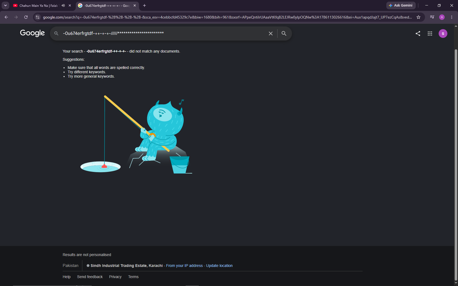Viewport: 458px width, 286px height.
Task: Click inside the Google search box
Action: [x=164, y=33]
